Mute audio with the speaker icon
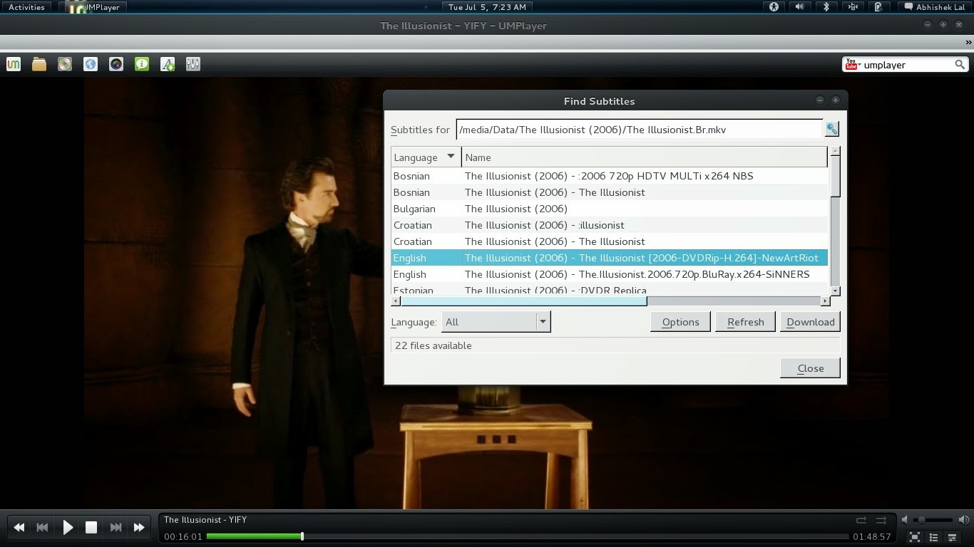This screenshot has height=547, width=974. click(x=905, y=520)
